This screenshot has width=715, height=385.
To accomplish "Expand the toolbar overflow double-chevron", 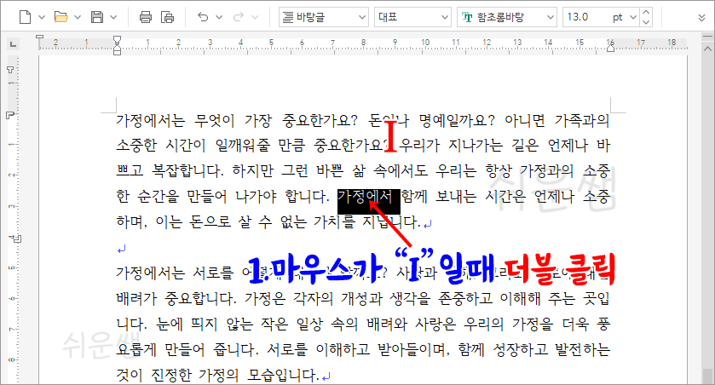I will 701,18.
